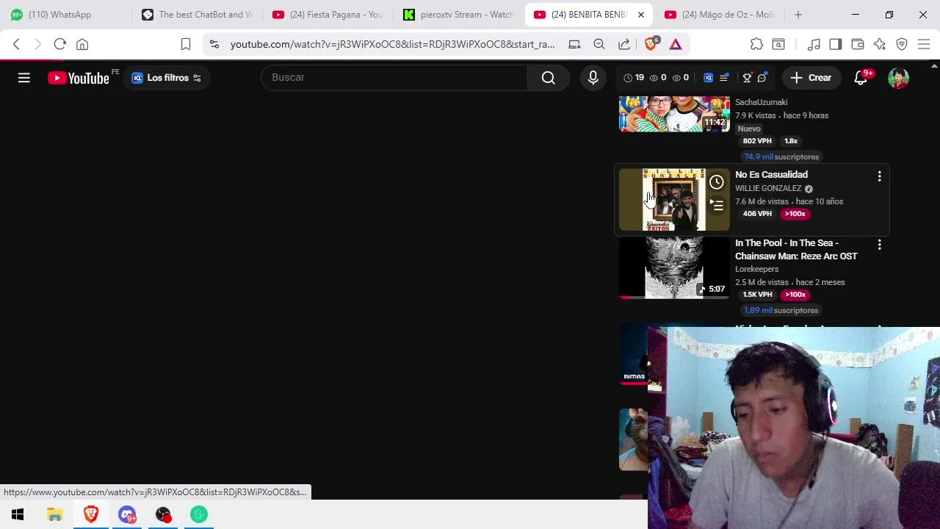940x529 pixels.
Task: Share this page from the address bar
Action: coord(624,44)
